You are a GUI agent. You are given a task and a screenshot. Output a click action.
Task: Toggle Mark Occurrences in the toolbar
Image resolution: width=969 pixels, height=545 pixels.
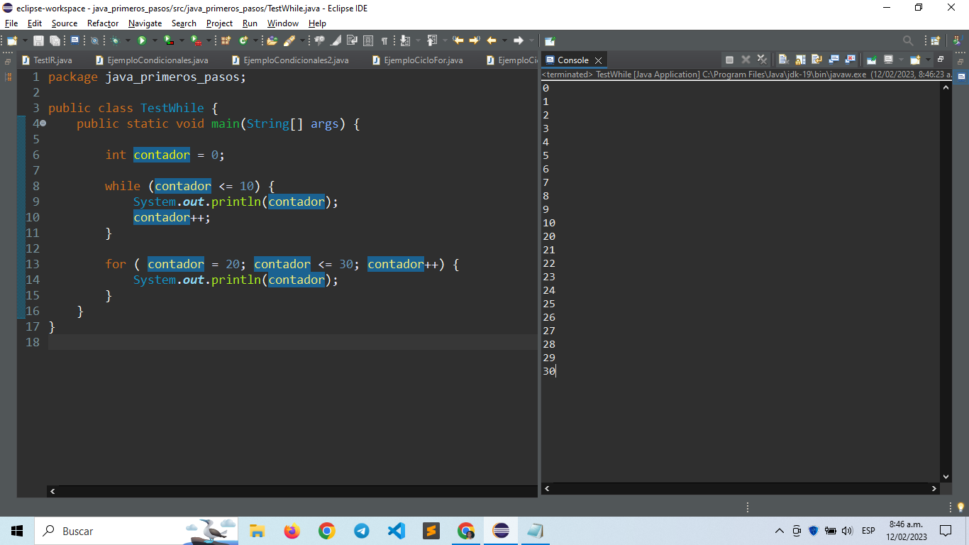point(335,40)
